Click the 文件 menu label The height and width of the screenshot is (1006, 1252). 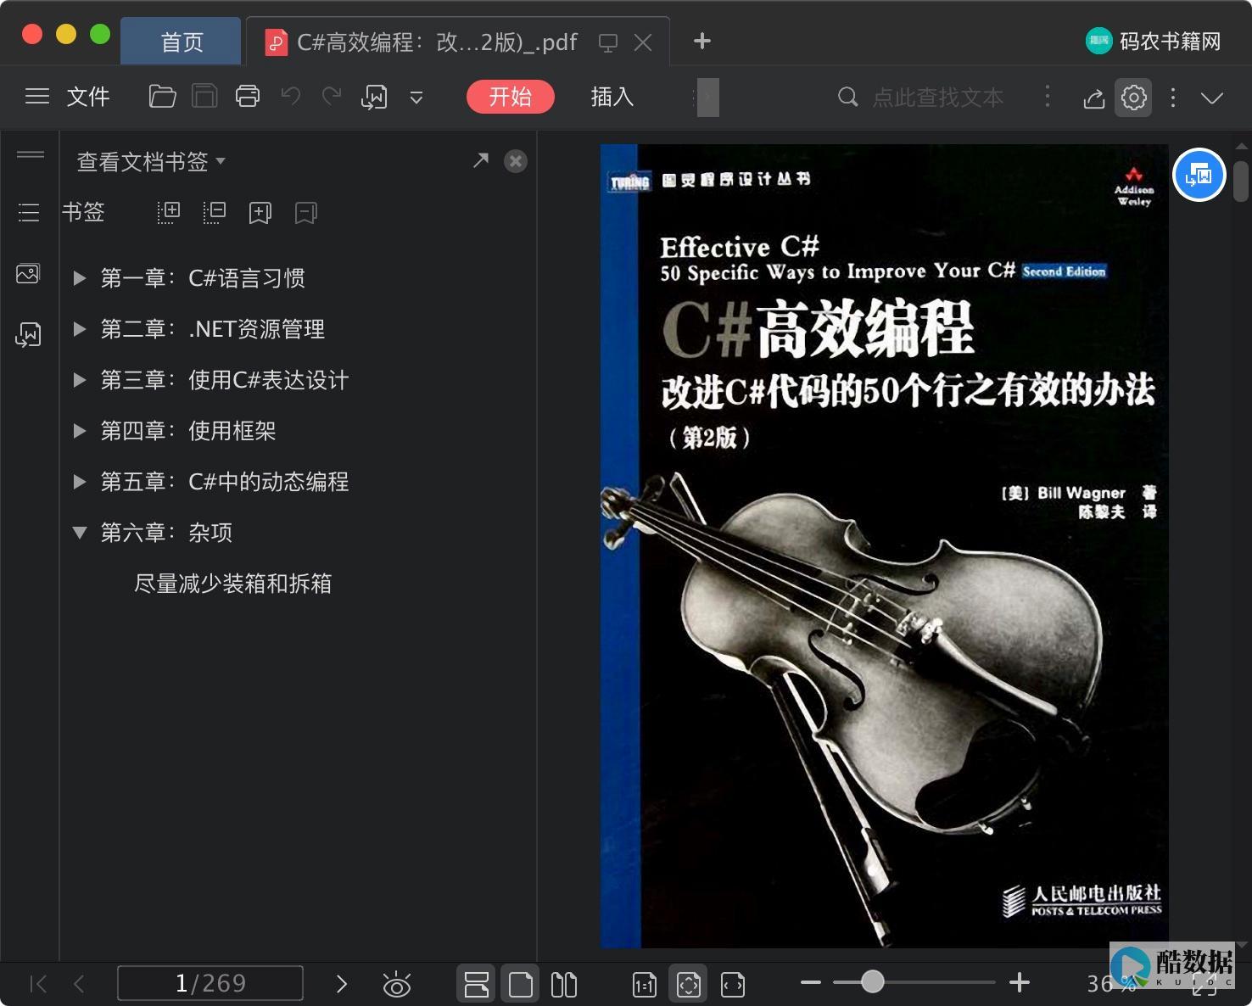pyautogui.click(x=88, y=97)
